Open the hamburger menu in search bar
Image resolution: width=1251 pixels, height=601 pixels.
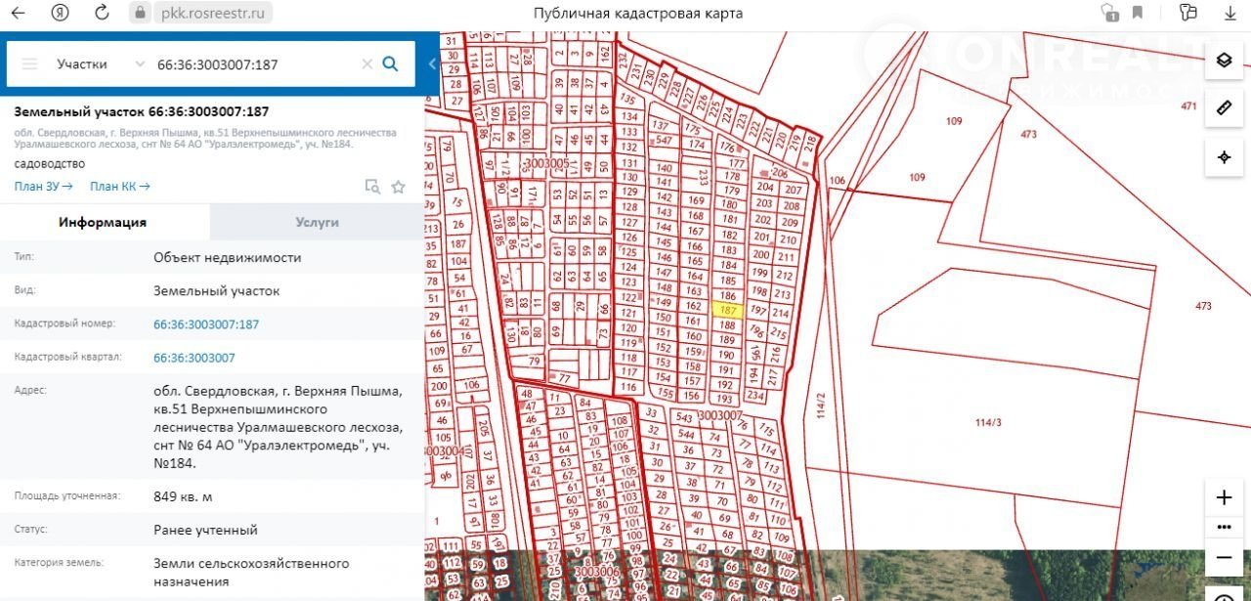[x=29, y=64]
